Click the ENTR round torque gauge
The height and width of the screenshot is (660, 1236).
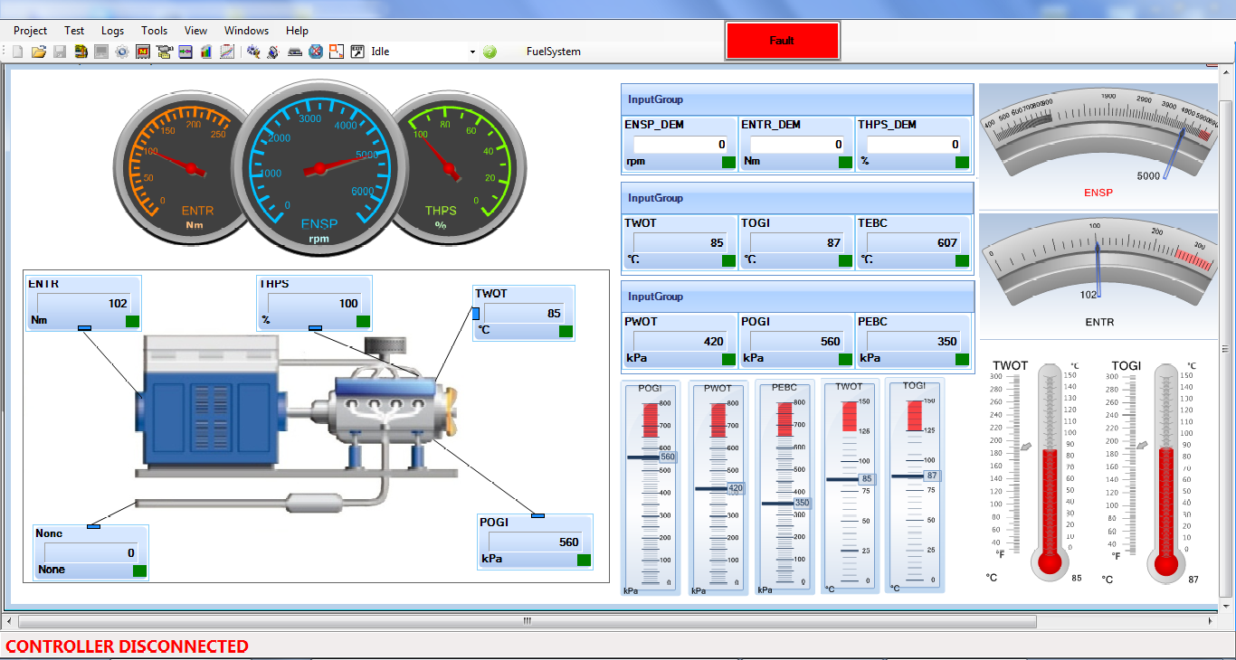181,167
